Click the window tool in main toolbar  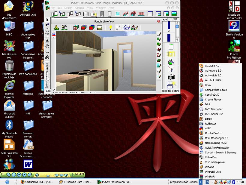click(x=118, y=14)
